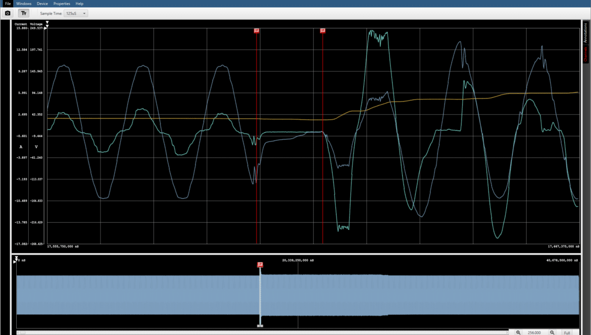This screenshot has width=591, height=335.
Task: Click the 17,667,375,000 nS end time label
Action: [x=564, y=247]
